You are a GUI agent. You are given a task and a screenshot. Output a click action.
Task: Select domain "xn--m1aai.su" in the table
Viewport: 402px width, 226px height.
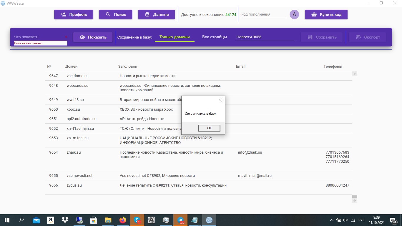tap(78, 138)
